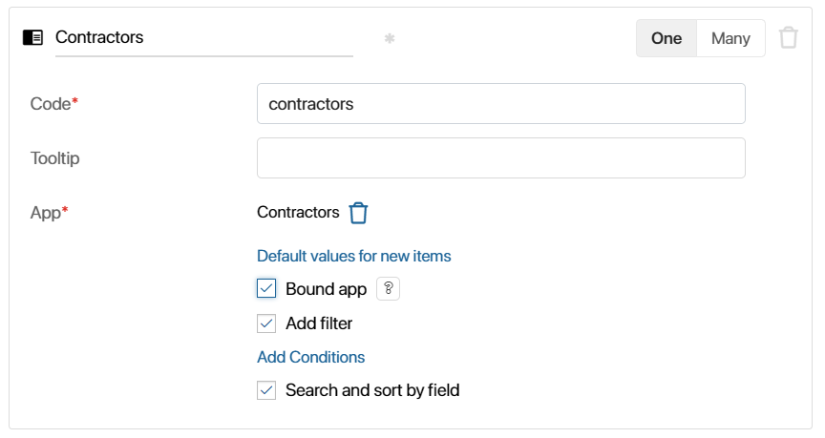The height and width of the screenshot is (438, 825).
Task: Select the One option
Action: pos(666,38)
